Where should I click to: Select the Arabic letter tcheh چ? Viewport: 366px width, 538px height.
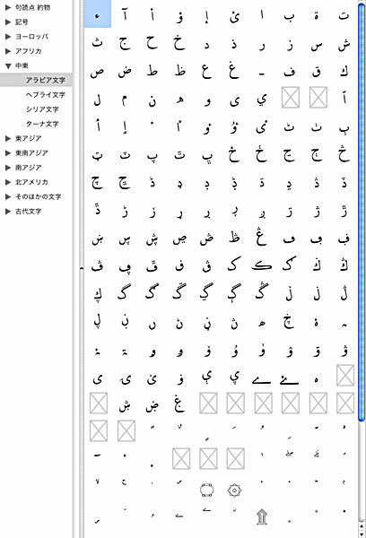[x=97, y=183]
